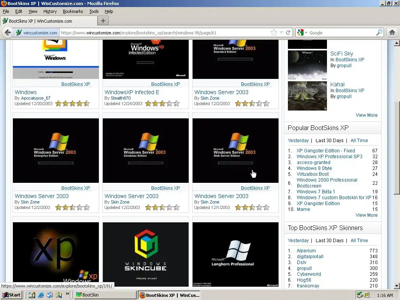Select All Time in Popular BootSkins XP

click(x=359, y=141)
